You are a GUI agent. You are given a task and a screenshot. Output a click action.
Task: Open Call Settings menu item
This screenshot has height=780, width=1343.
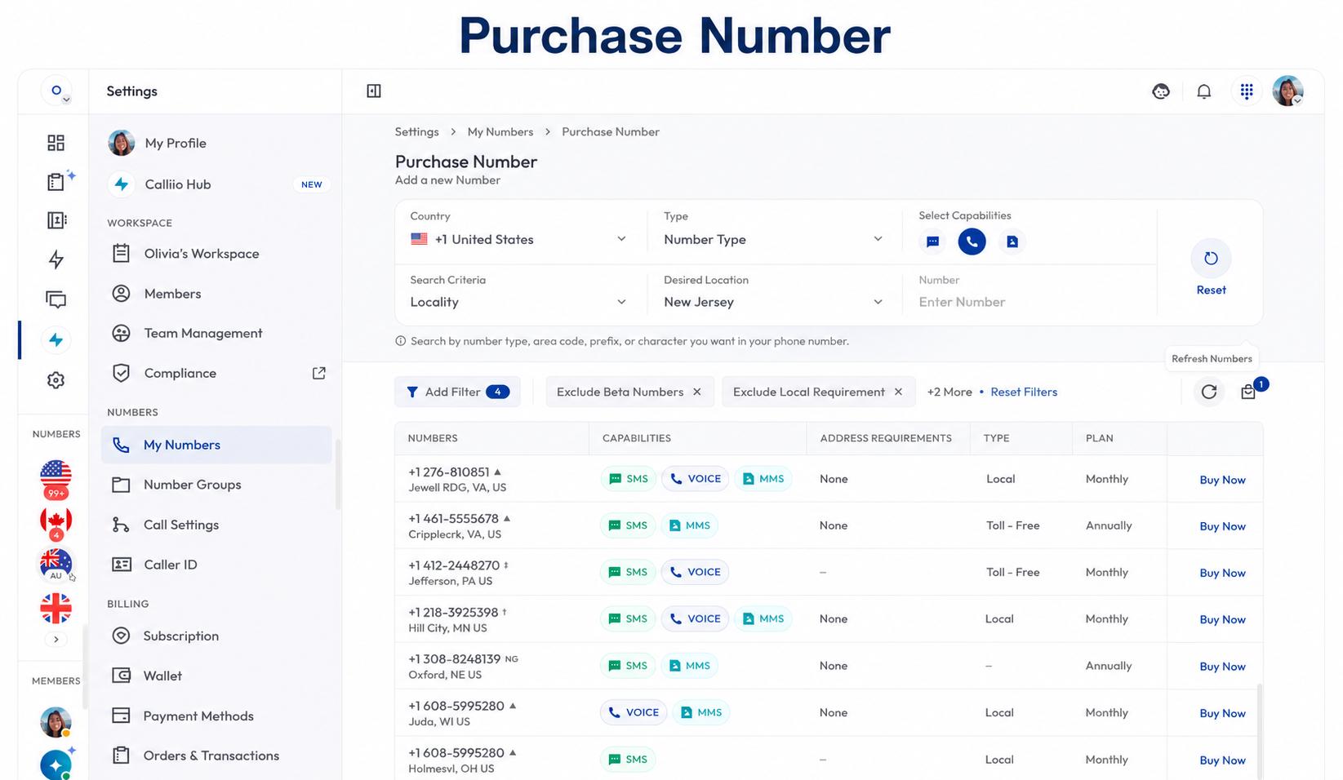click(216, 525)
